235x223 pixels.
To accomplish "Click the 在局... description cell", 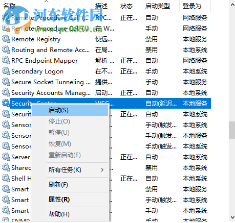I will (x=103, y=50).
